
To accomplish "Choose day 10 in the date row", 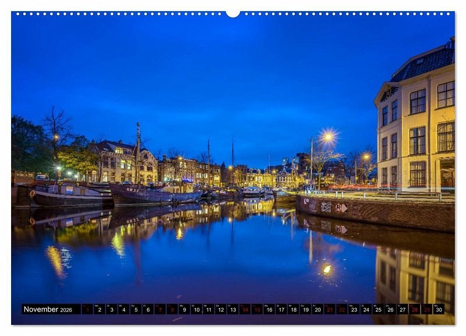I will point(197,309).
